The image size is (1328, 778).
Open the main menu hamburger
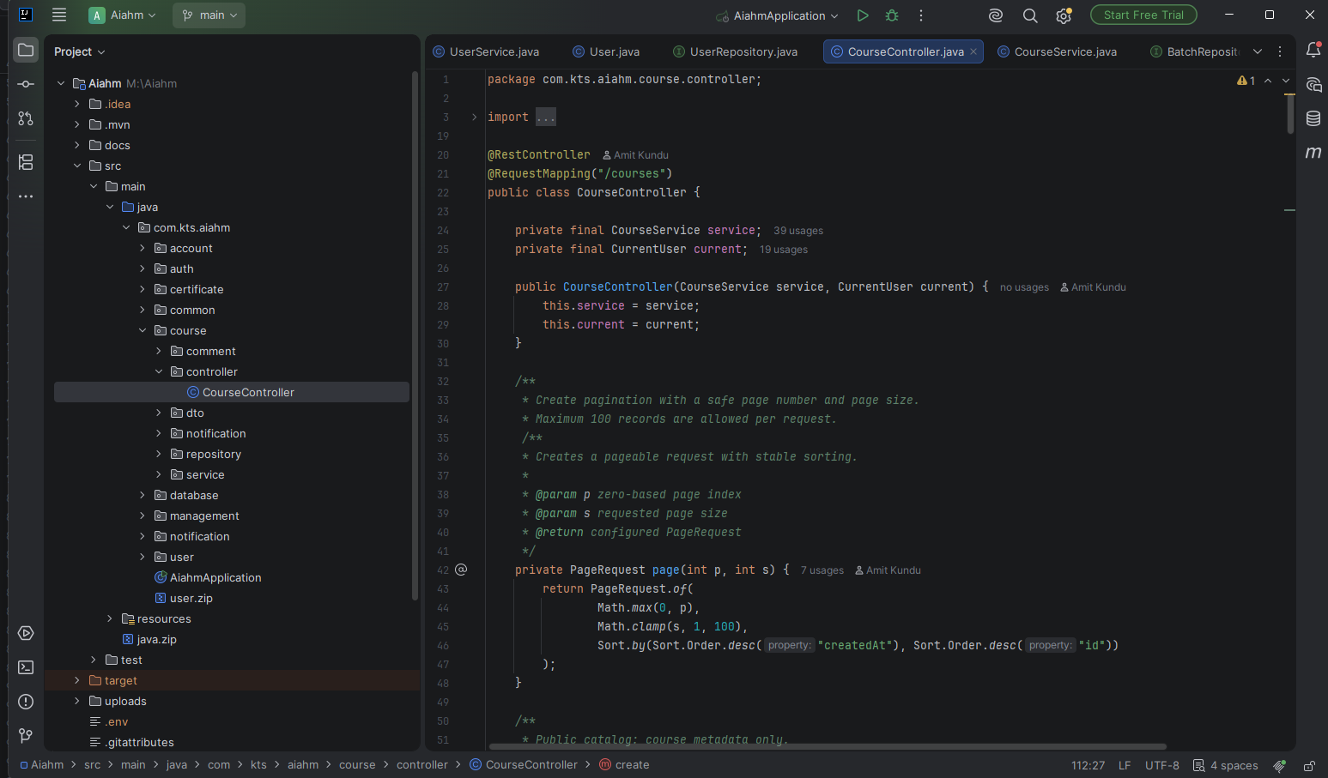[x=59, y=15]
